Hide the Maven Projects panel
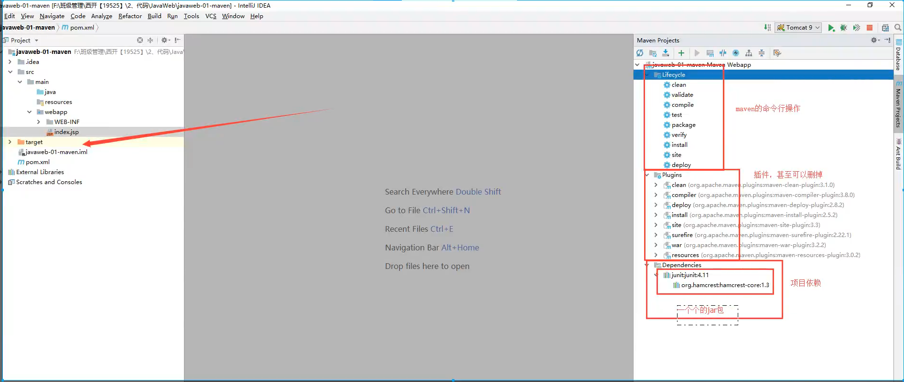Screen dimensions: 904x382 [887, 40]
